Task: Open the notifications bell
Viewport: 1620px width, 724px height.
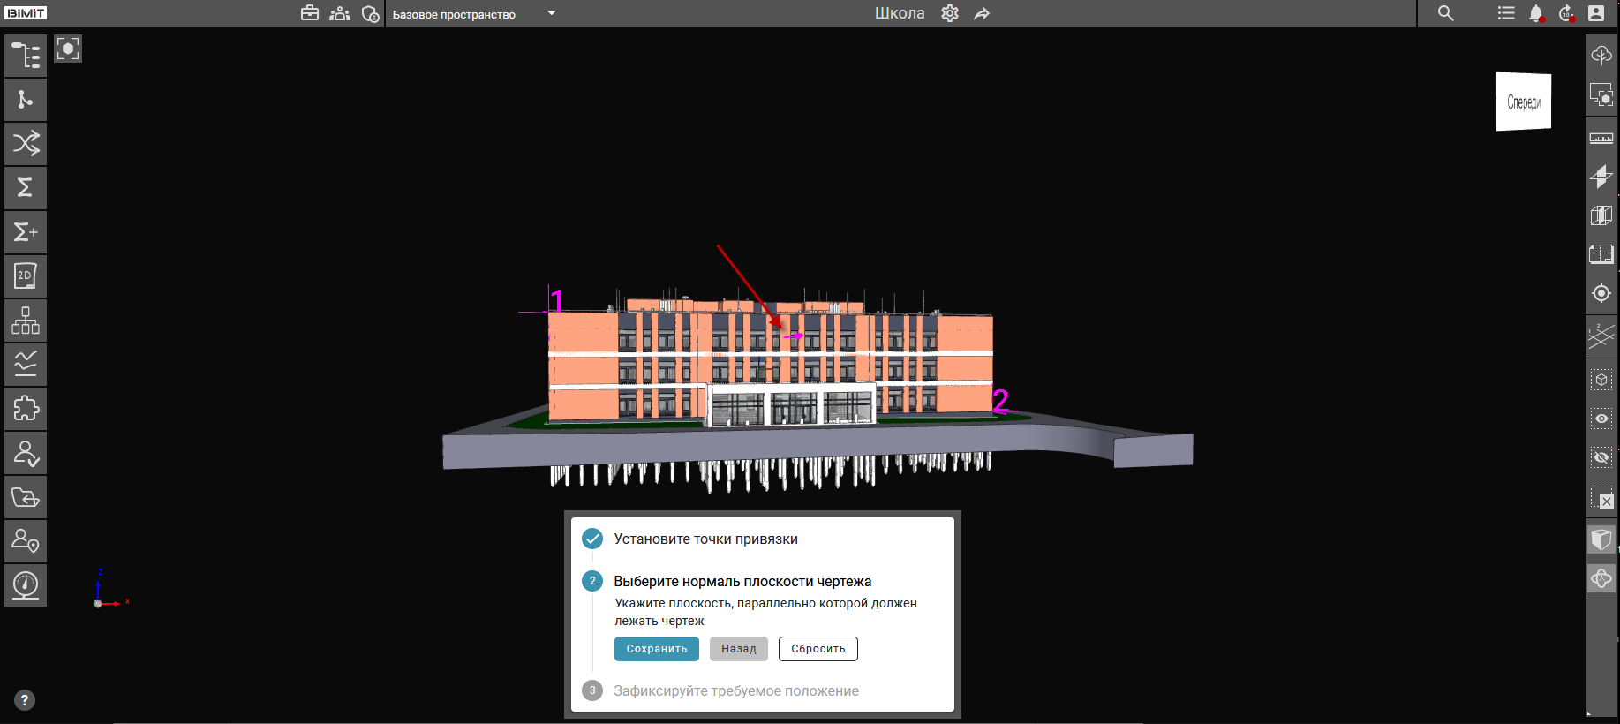Action: (1536, 13)
